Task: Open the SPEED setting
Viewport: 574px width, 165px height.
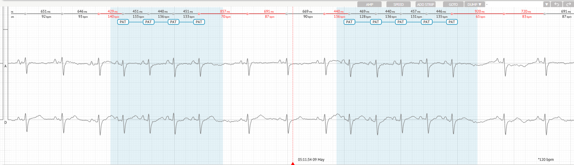Action: 398,4
